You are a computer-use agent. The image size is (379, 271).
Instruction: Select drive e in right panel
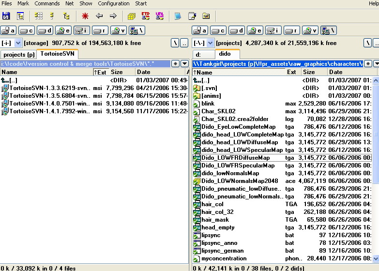pyautogui.click(x=255, y=30)
